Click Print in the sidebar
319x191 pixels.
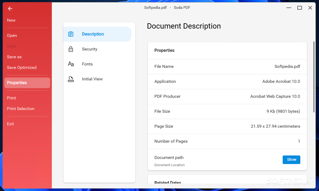[x=11, y=98]
